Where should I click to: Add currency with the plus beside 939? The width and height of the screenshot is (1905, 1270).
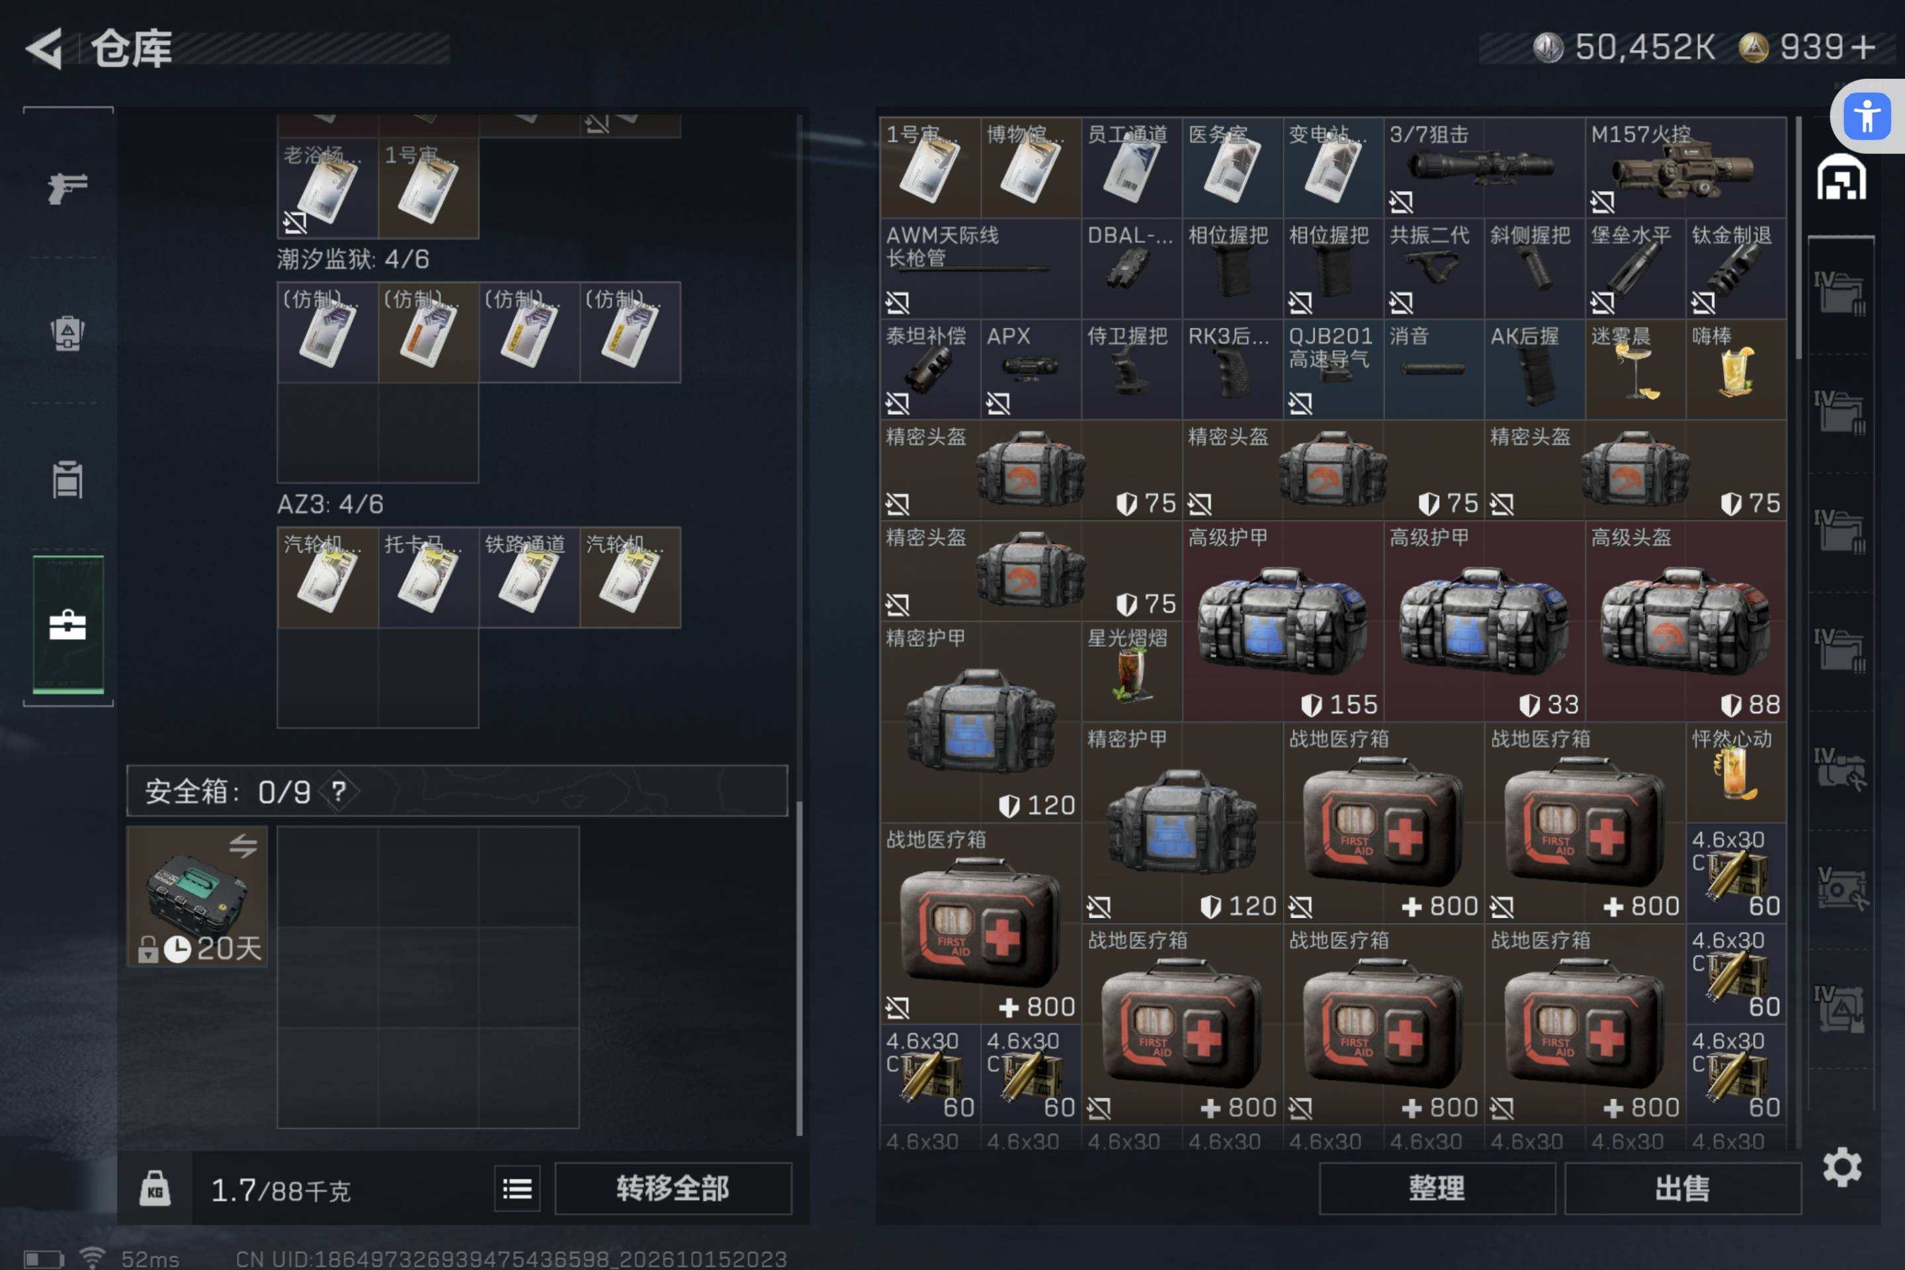tap(1864, 46)
